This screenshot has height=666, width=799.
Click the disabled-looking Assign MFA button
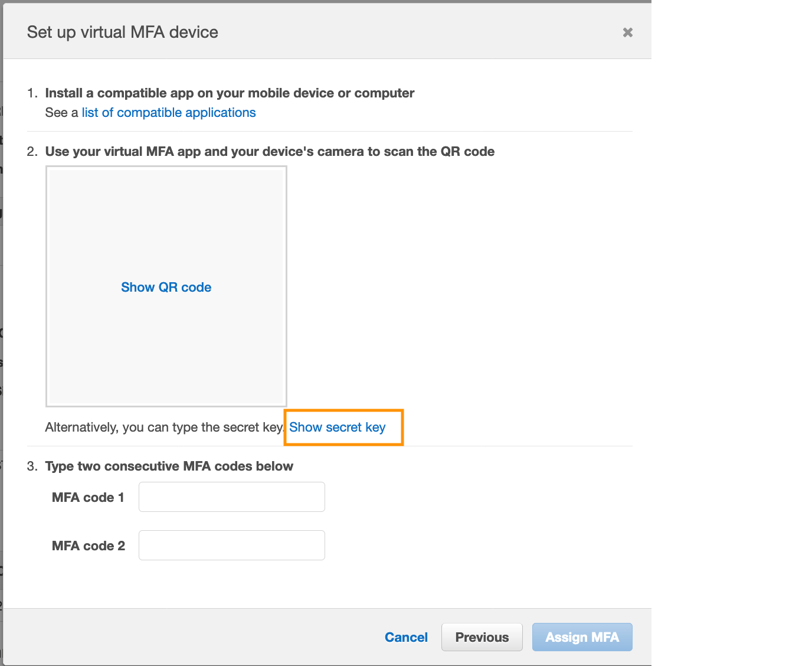point(582,637)
